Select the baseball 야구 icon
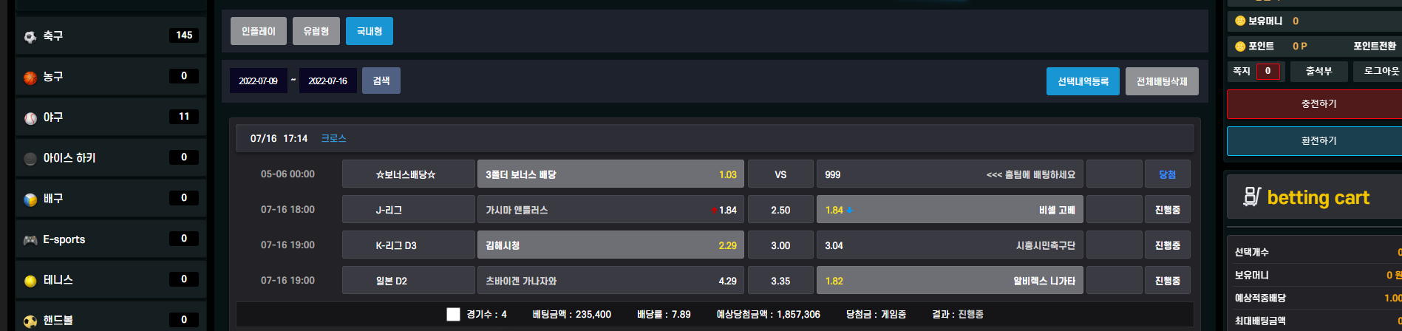Viewport: 1402px width, 331px height. coord(30,117)
